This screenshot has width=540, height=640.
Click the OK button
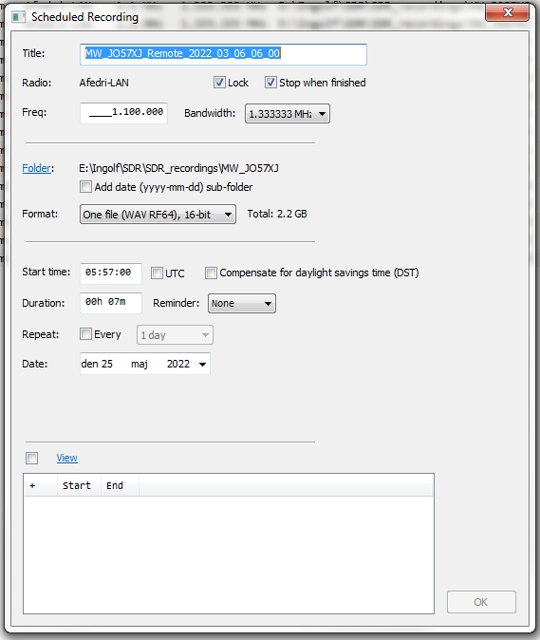pyautogui.click(x=481, y=602)
